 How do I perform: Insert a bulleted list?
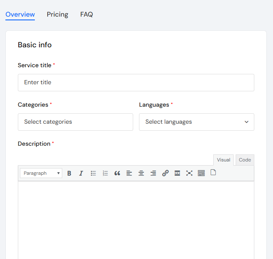click(x=93, y=173)
